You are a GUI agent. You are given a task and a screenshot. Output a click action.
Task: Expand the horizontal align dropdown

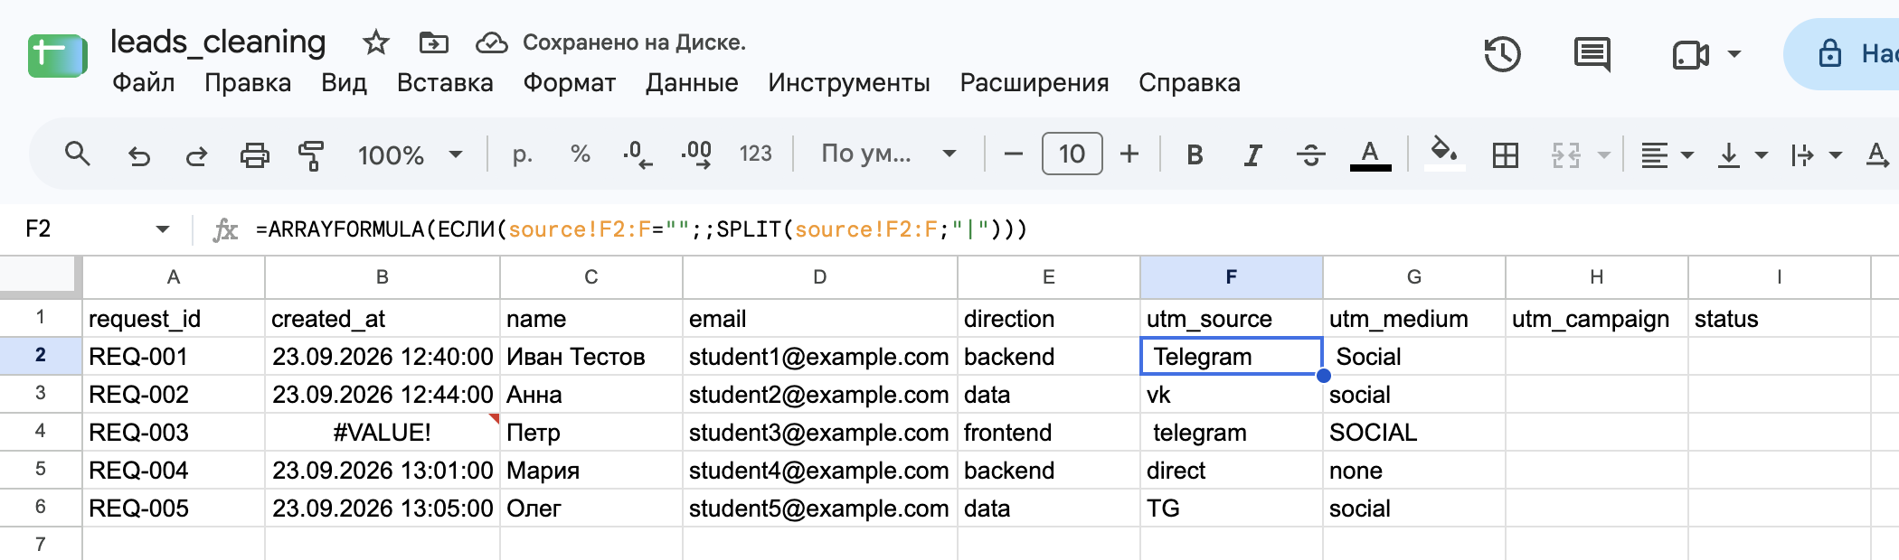tap(1687, 155)
